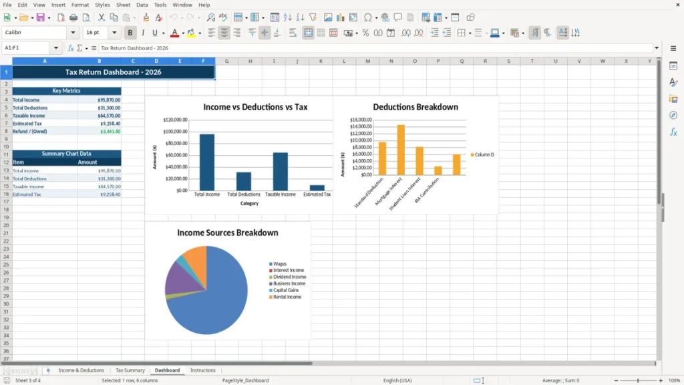
Task: Toggle Underline formatting
Action: [x=155, y=33]
